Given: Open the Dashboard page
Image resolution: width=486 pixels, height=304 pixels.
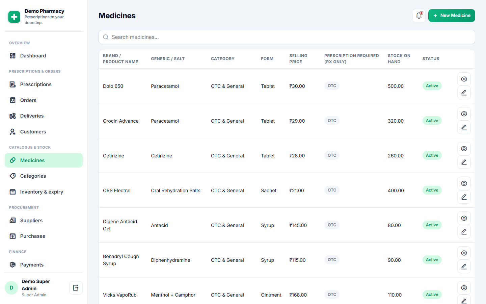Looking at the screenshot, I should coord(44,56).
